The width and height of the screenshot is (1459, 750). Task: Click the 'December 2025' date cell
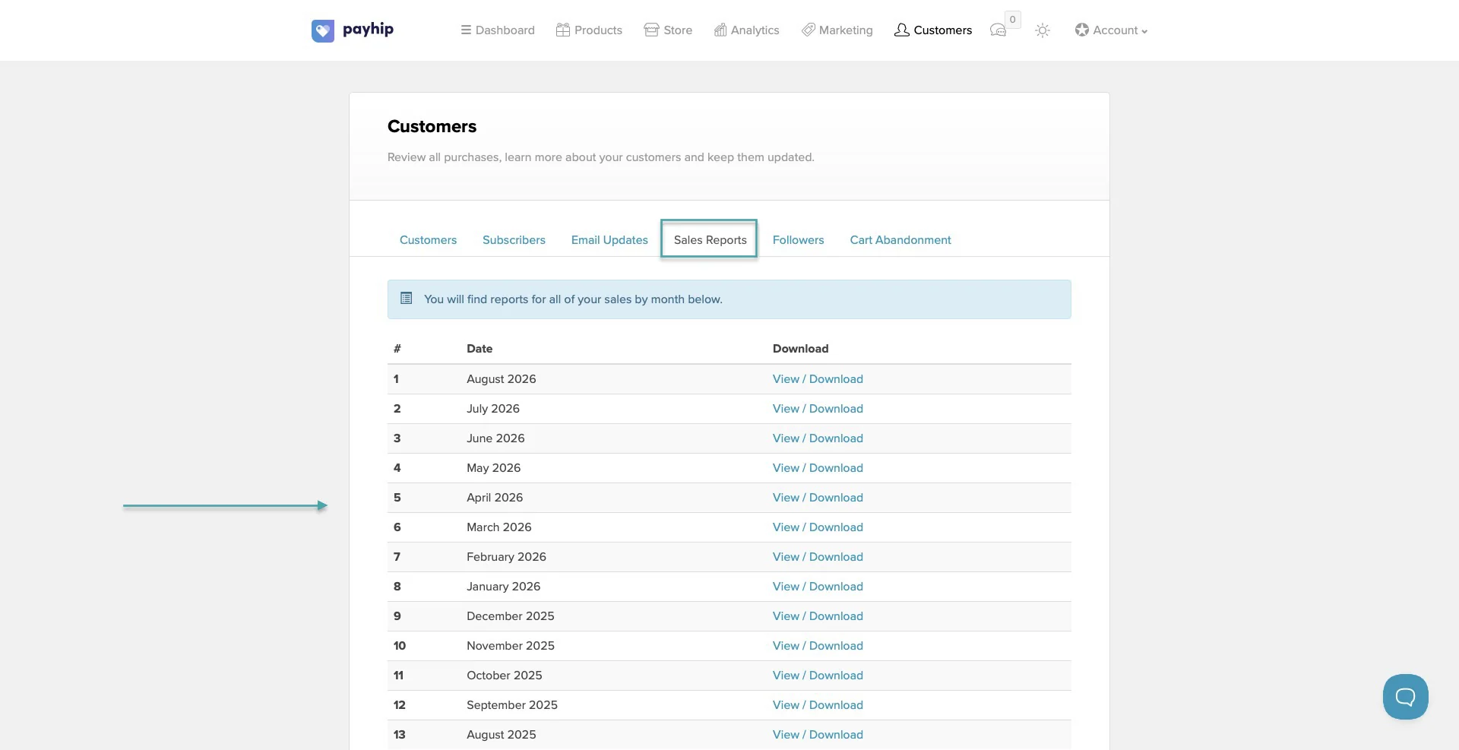pos(511,616)
